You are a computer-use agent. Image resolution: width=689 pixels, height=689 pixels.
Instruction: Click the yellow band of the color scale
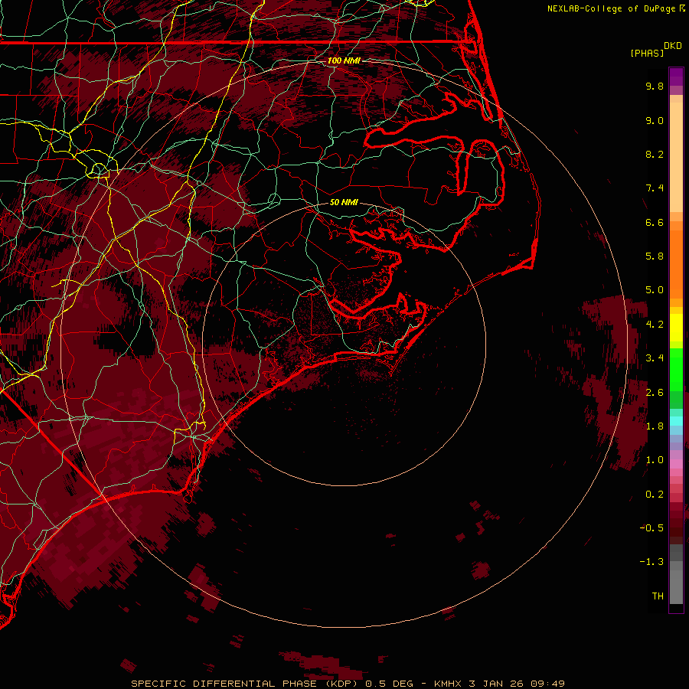coord(676,328)
